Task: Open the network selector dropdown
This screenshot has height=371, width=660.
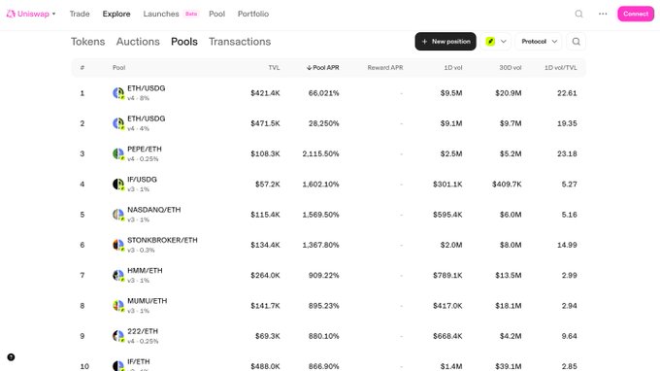Action: [x=496, y=41]
